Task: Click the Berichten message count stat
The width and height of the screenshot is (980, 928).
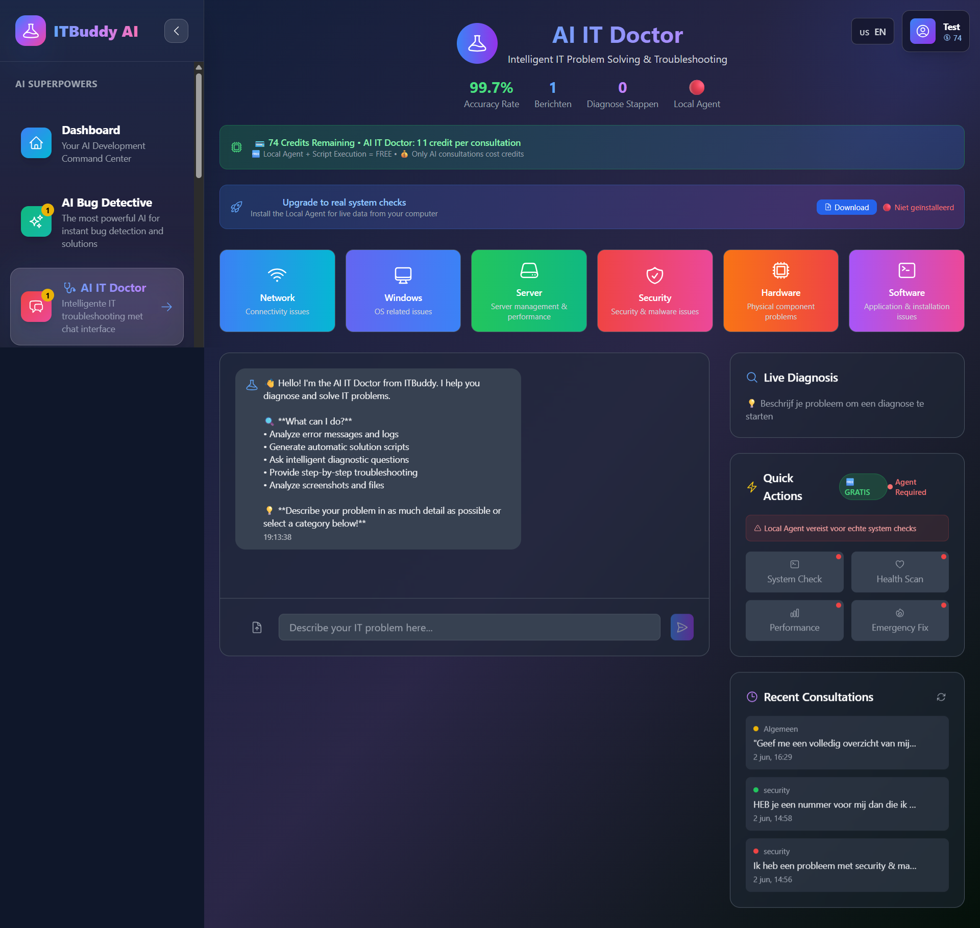Action: pos(553,95)
